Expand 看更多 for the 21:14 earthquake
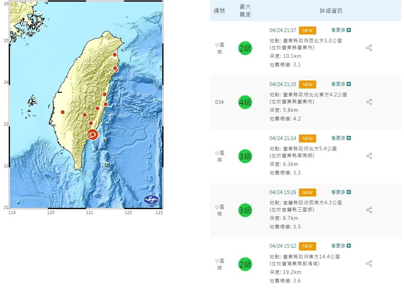The image size is (404, 288). point(341,138)
